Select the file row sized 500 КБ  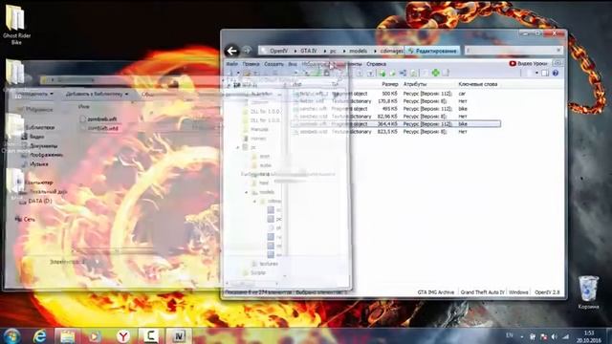click(396, 94)
